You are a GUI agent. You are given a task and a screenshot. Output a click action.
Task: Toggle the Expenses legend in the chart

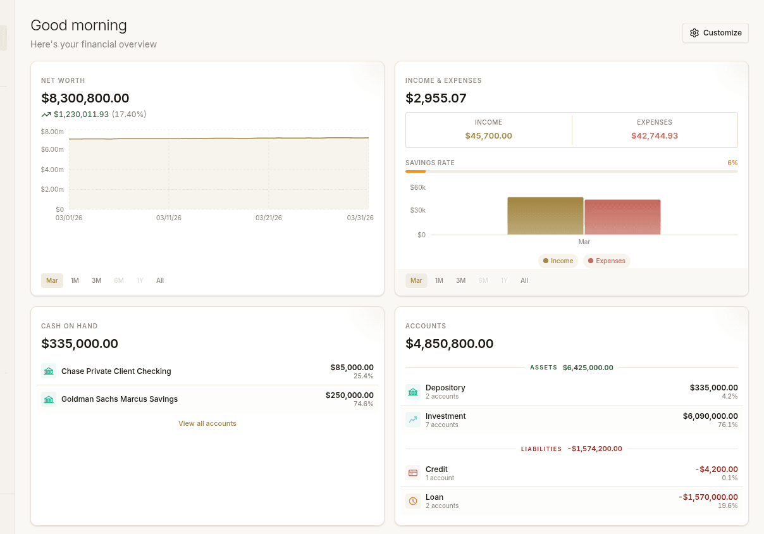point(607,261)
